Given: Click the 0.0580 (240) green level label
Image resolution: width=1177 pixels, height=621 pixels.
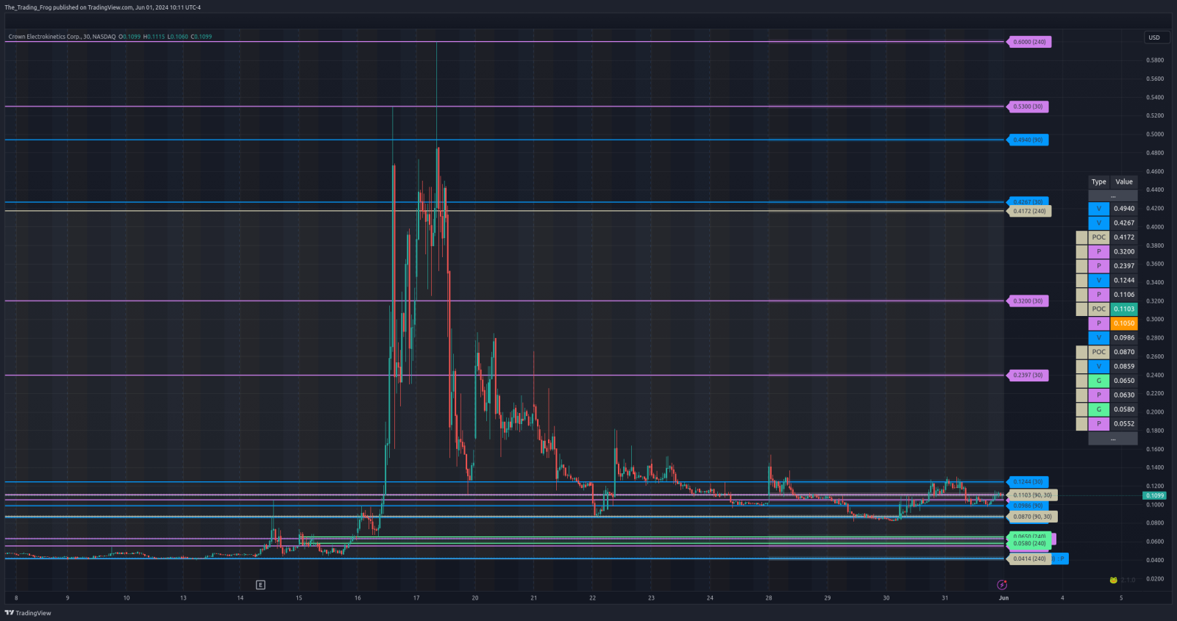Looking at the screenshot, I should click(x=1030, y=544).
